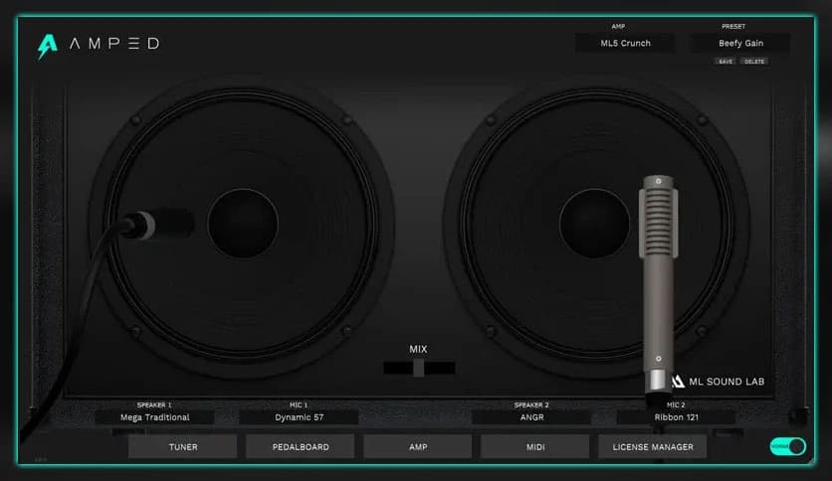
Task: Click the AMPED lightning logo icon
Action: (x=47, y=47)
